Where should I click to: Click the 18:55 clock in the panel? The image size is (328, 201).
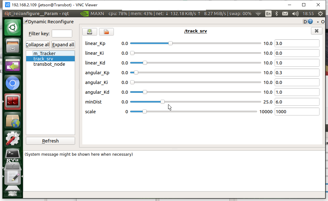(x=308, y=14)
